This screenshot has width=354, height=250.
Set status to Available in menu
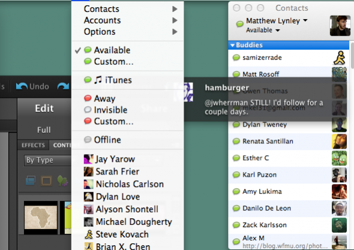coord(128,50)
